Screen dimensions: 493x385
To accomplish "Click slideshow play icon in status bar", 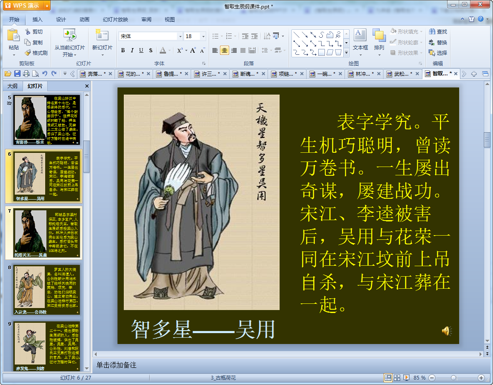I will coord(406,378).
